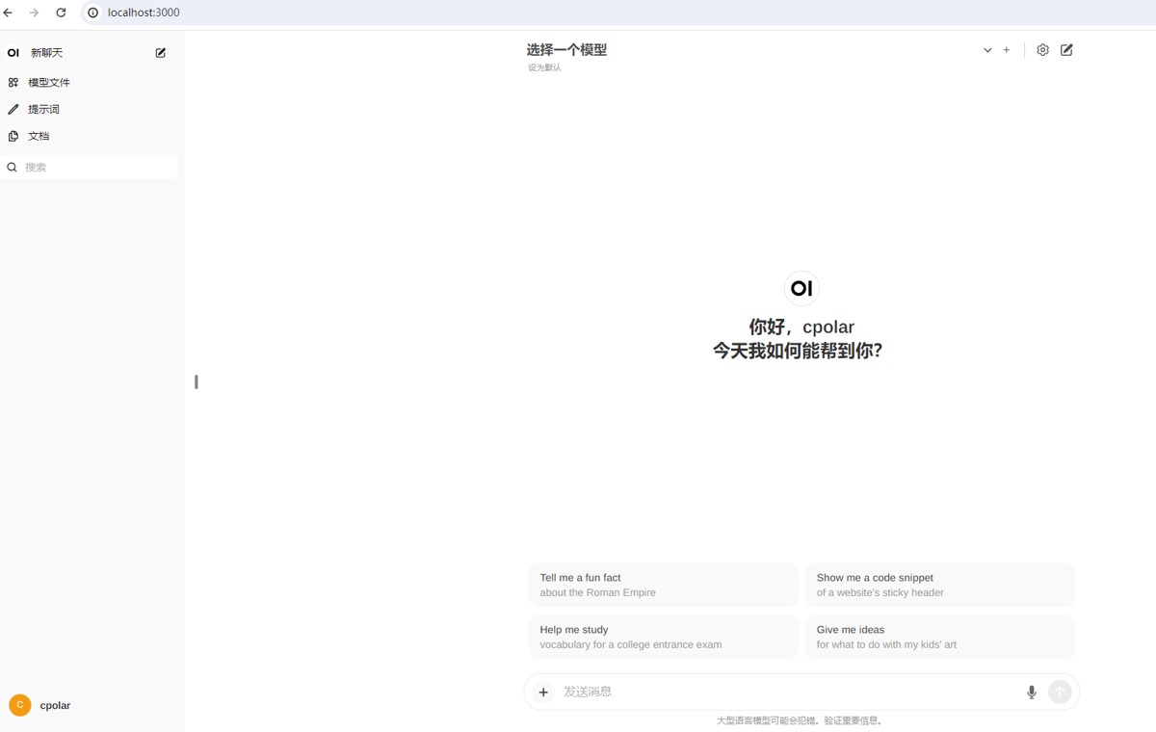Click the compose icon at top right
This screenshot has width=1156, height=732.
point(1066,50)
